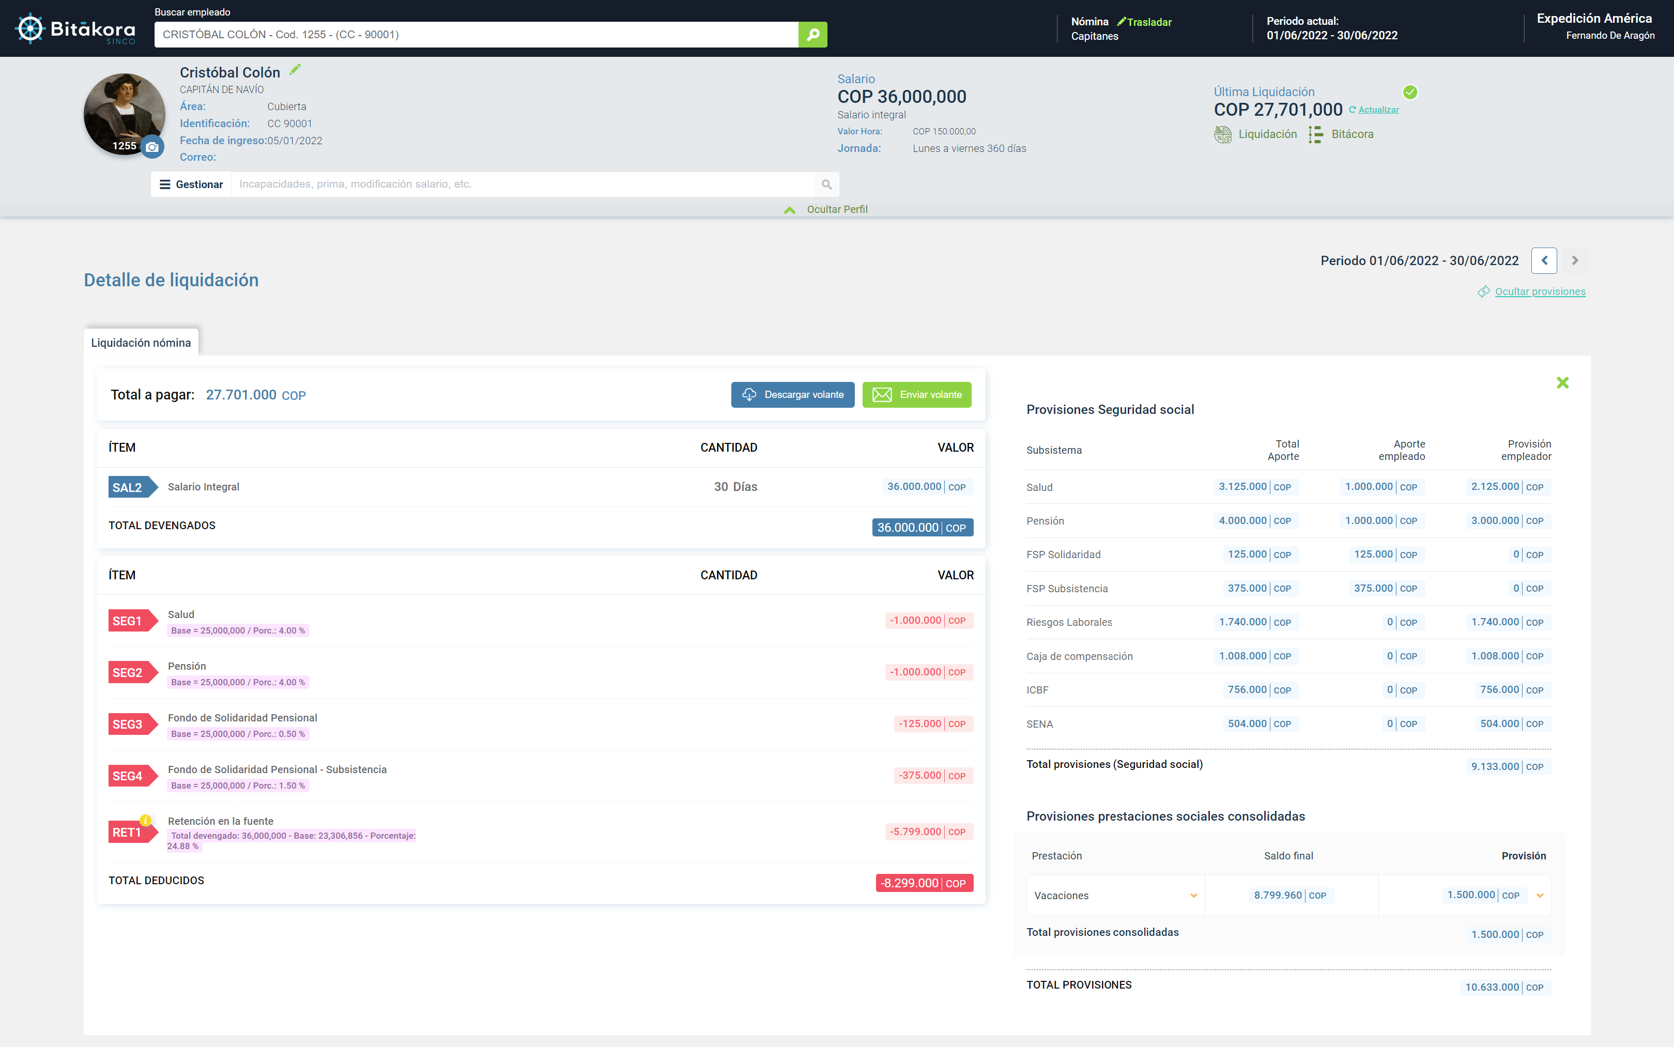The width and height of the screenshot is (1674, 1047).
Task: Go to previous period with left chevron
Action: 1544,260
